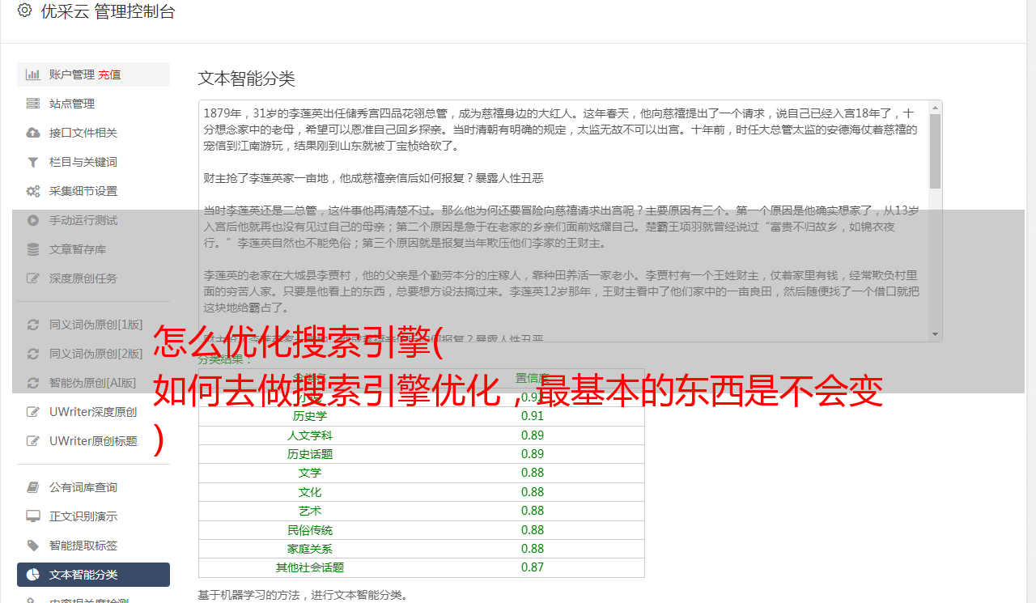The image size is (1036, 603).
Task: Click the text area vertical scrollbar thumb
Action: pyautogui.click(x=936, y=151)
